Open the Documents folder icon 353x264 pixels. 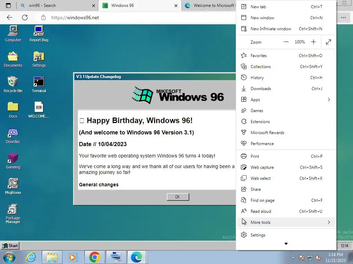pyautogui.click(x=13, y=59)
